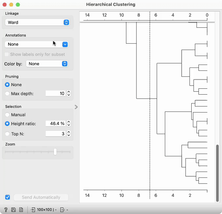
Task: Open the Ward linkage dropdown
Action: [37, 23]
